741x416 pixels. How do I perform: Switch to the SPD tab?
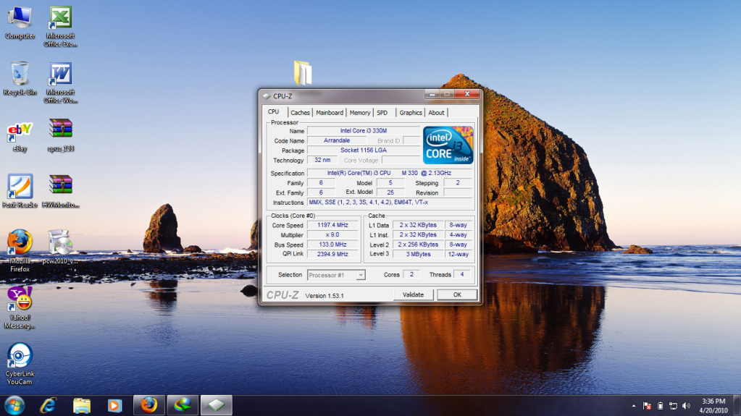pos(382,113)
